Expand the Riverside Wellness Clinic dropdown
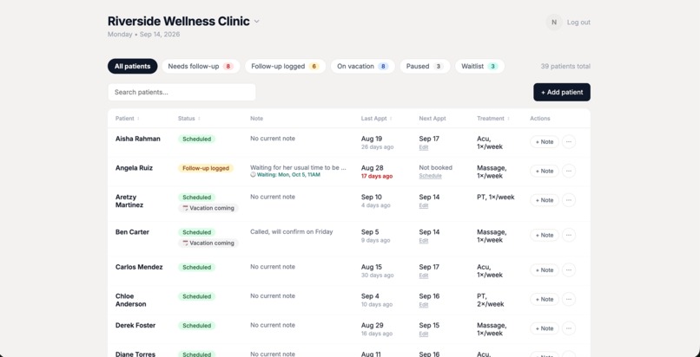700x357 pixels. click(x=257, y=22)
